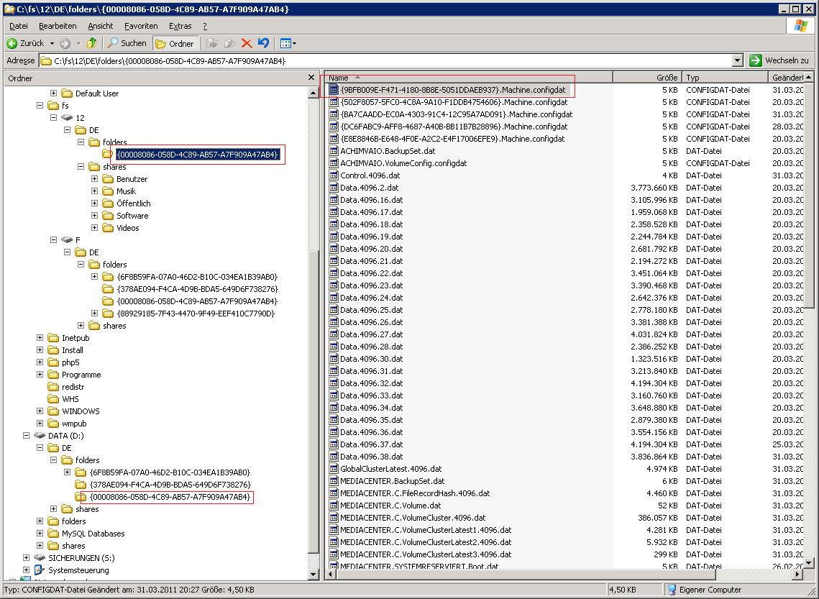The image size is (819, 599).
Task: Click the php5 folder icon
Action: coord(53,362)
